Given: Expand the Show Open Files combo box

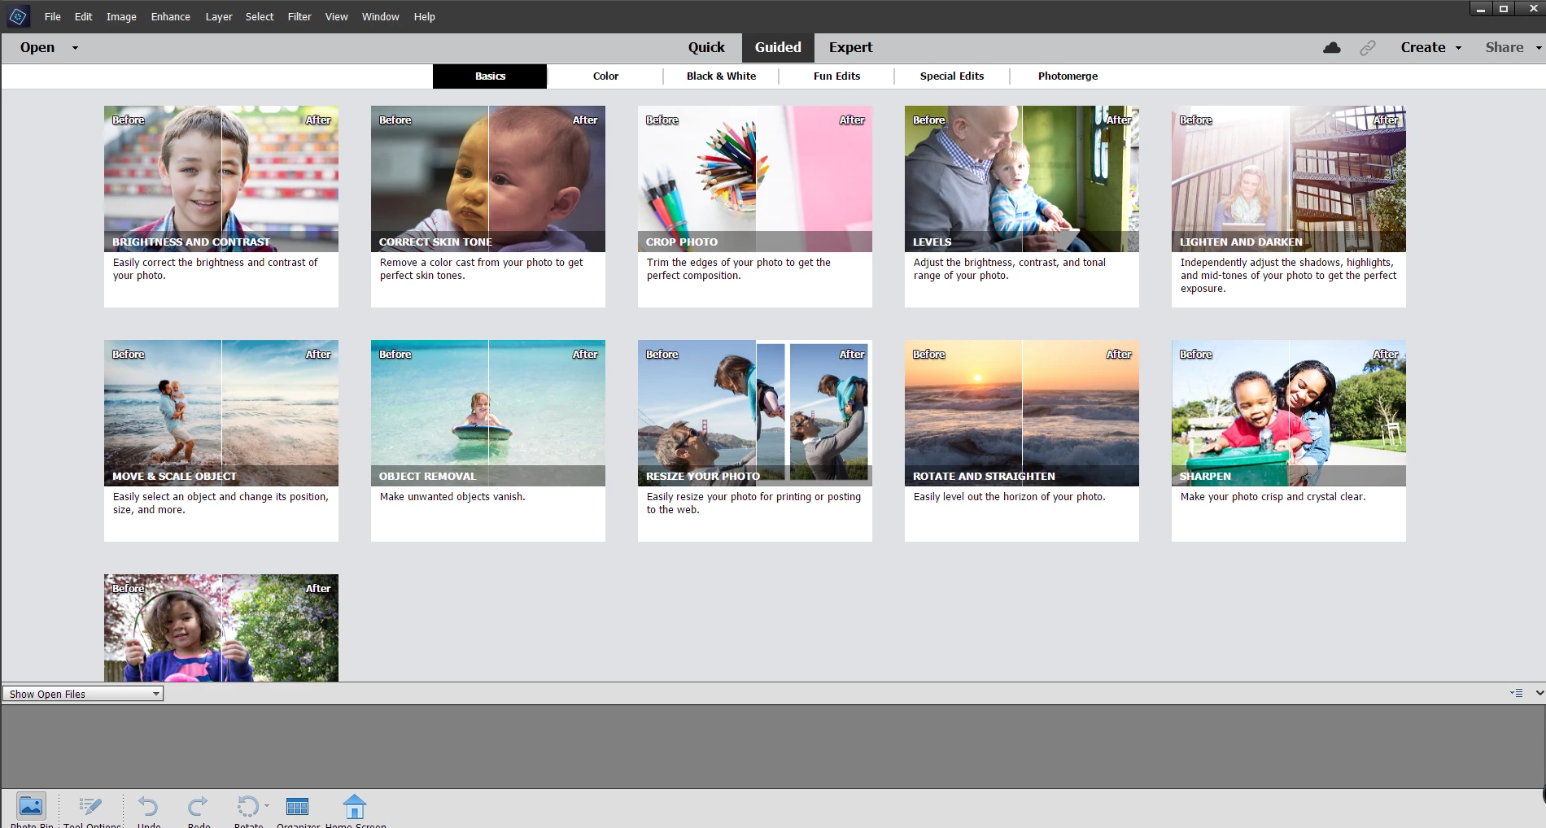Looking at the screenshot, I should click(x=83, y=694).
